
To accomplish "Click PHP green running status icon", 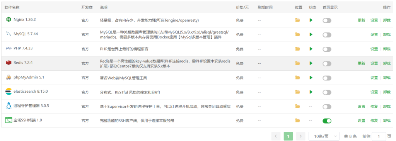I will [x=311, y=49].
